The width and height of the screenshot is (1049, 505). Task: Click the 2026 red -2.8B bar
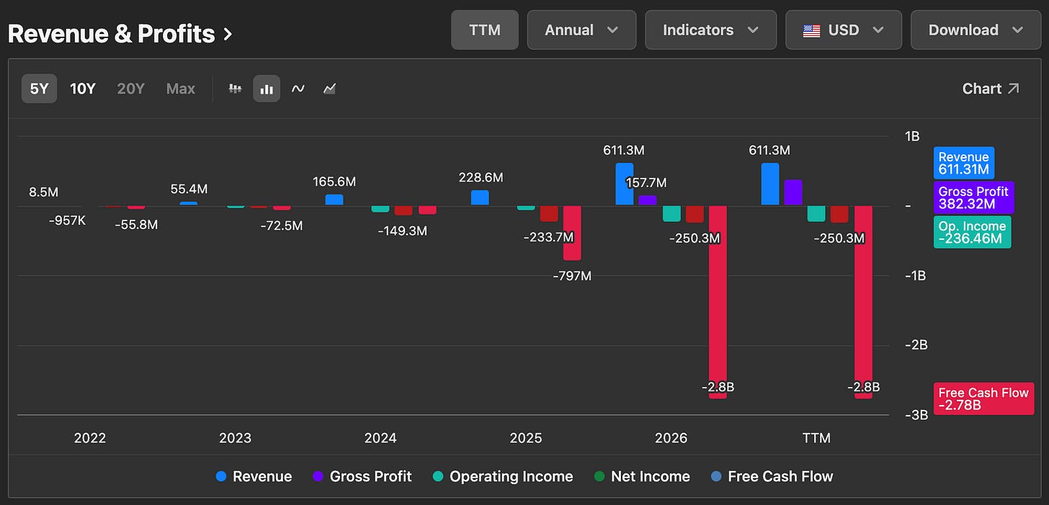pos(718,302)
